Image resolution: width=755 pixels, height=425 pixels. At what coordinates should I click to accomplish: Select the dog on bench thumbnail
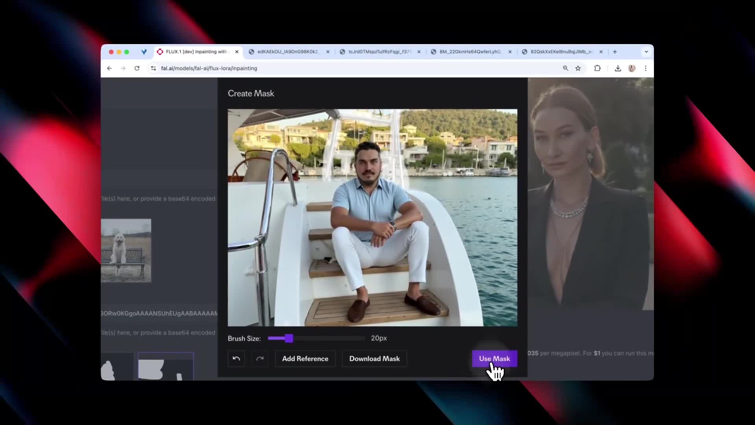pyautogui.click(x=126, y=250)
